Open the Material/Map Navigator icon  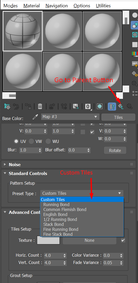point(135,93)
